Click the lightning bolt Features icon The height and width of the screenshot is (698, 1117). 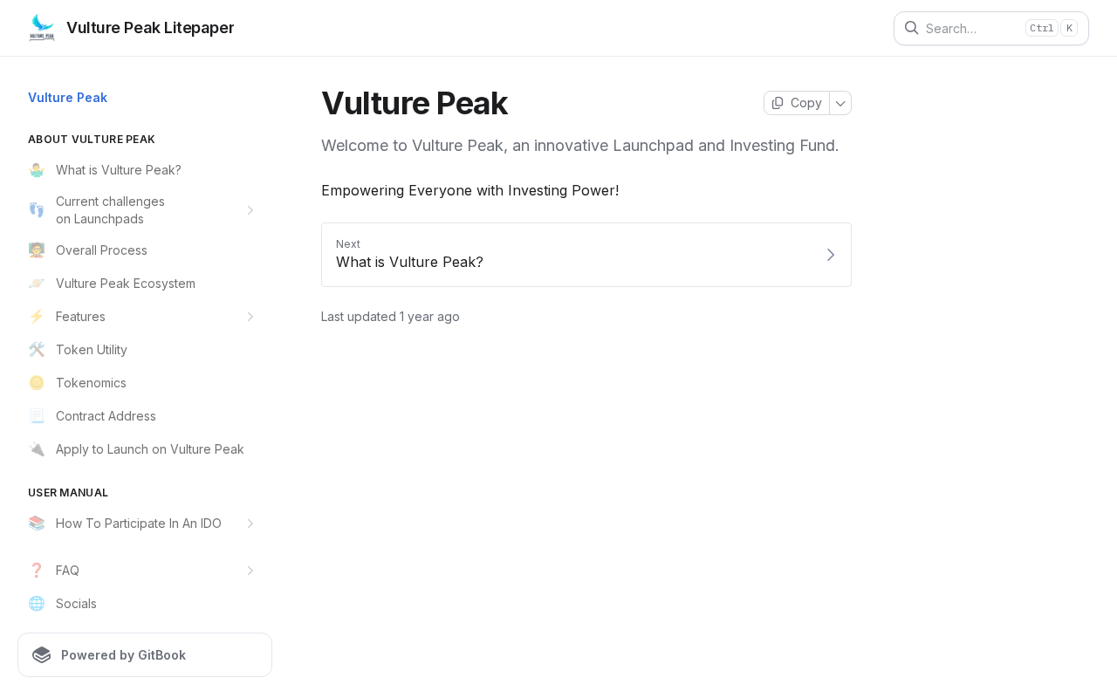(x=36, y=317)
